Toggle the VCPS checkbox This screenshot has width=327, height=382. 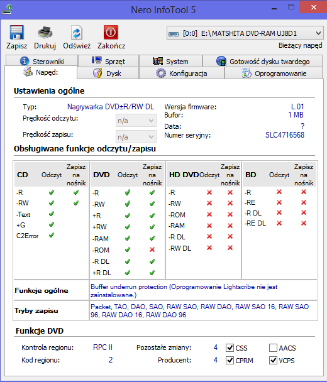[x=273, y=360]
